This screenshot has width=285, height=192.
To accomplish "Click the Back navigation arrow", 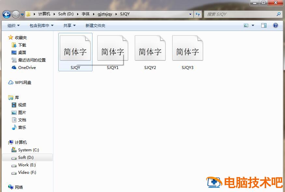I will click(x=7, y=14).
